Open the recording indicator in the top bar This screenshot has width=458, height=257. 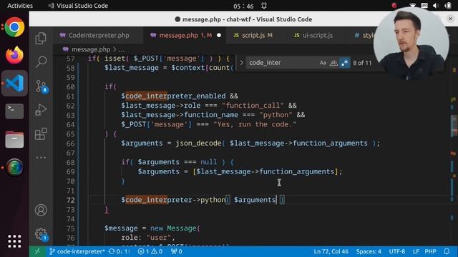(x=394, y=6)
